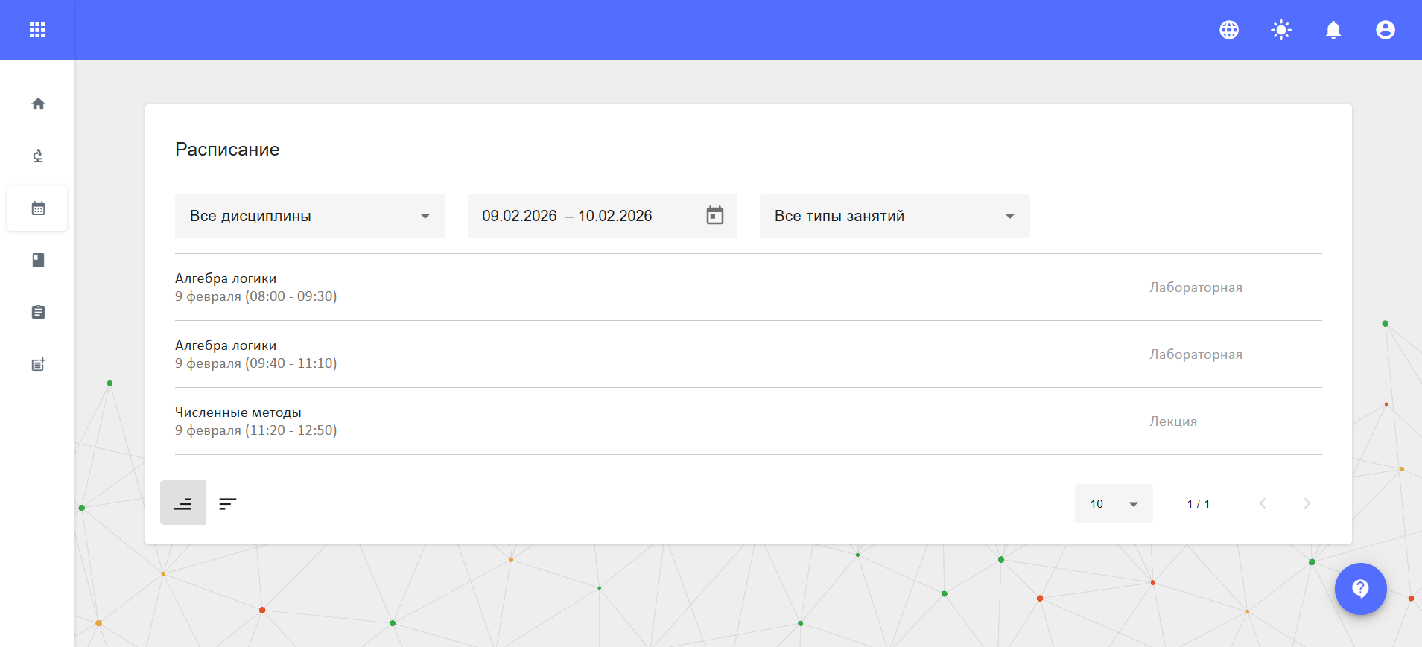Open the book icon in sidebar
1422x647 pixels.
(x=38, y=260)
